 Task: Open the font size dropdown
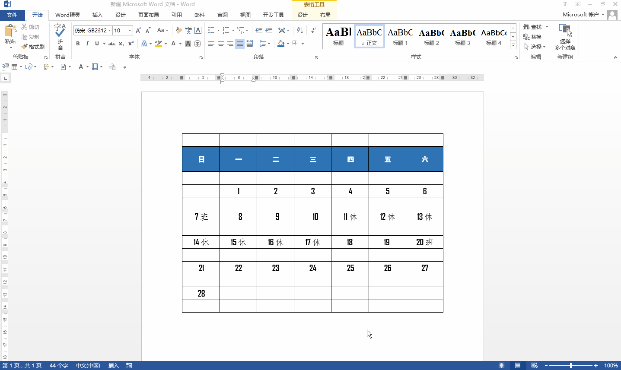pos(130,30)
